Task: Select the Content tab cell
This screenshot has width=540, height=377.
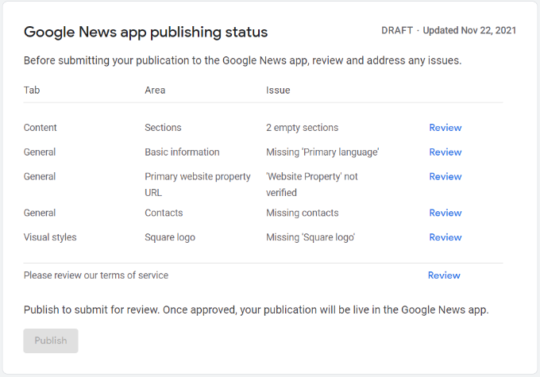Action: [x=40, y=128]
